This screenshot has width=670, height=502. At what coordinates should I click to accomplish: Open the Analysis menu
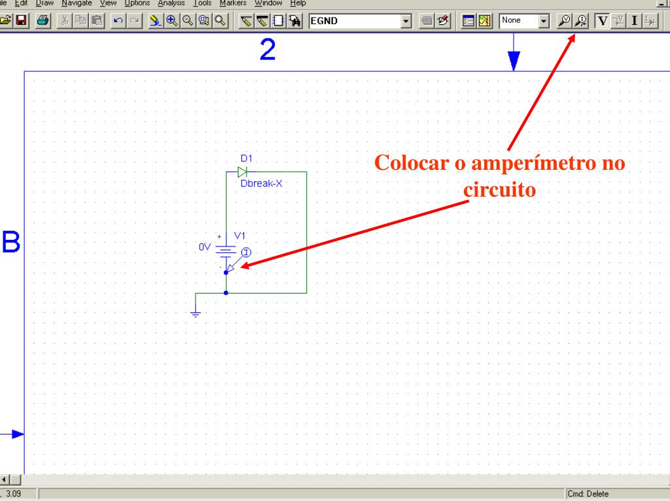pos(171,3)
